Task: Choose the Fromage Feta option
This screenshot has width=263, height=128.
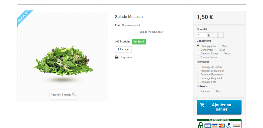Action: 198,82
